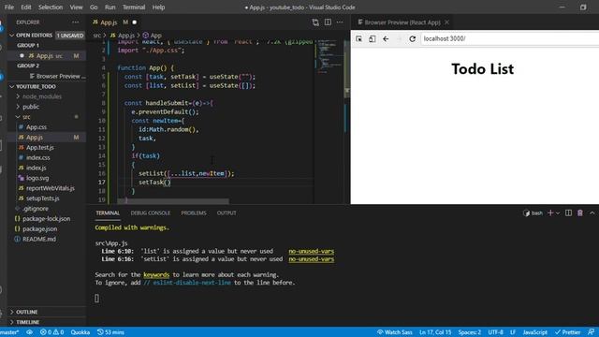The height and width of the screenshot is (337, 599).
Task: Open package-lock.json file
Action: tap(47, 218)
